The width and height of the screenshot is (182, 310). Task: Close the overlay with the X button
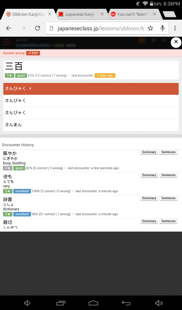[176, 42]
